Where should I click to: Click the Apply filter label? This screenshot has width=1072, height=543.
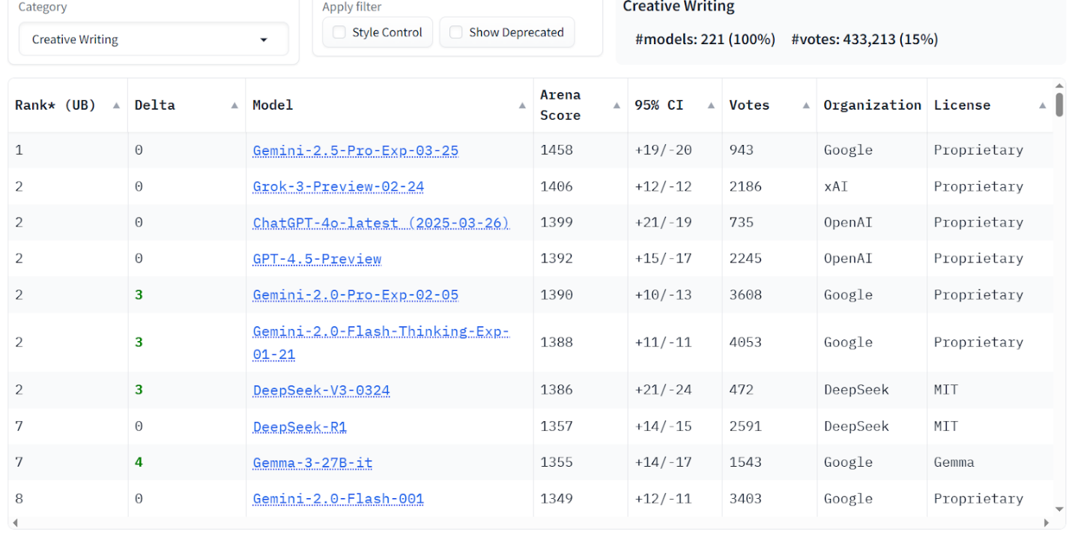click(351, 7)
